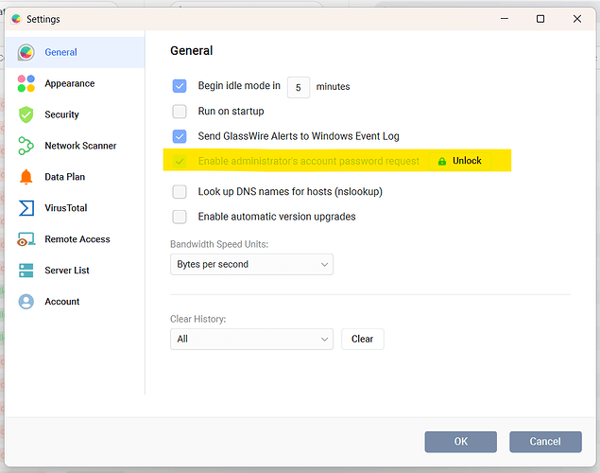Viewport: 600px width, 473px height.
Task: Switch to Network Scanner settings
Action: click(75, 146)
